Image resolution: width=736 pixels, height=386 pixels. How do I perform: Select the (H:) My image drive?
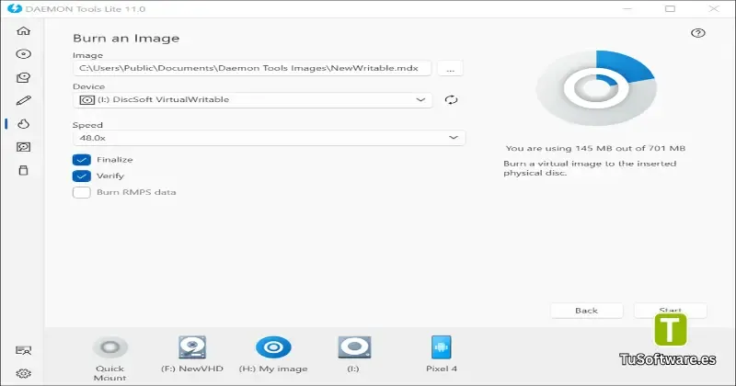coord(273,347)
